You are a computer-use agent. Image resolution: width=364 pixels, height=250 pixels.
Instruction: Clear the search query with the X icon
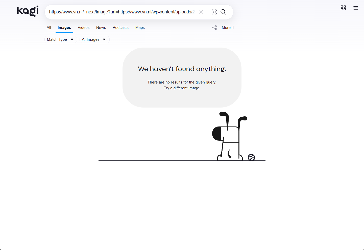(x=201, y=12)
